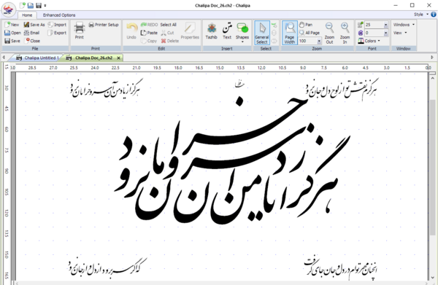
Task: Click the document tabs scroll-right arrow
Action: pos(432,58)
